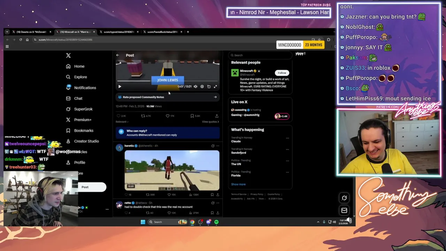Open the video settings gear
This screenshot has width=446, height=251.
[x=202, y=86]
